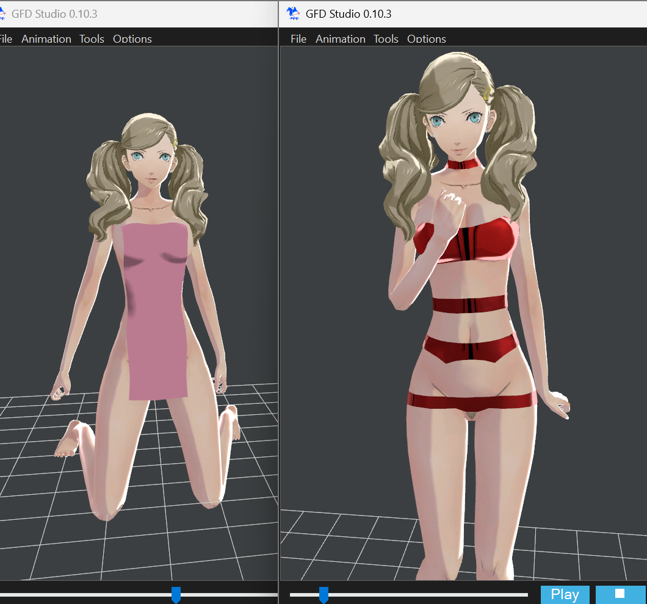This screenshot has width=647, height=604.
Task: Open Options menu in left GFD Studio window
Action: [x=132, y=39]
